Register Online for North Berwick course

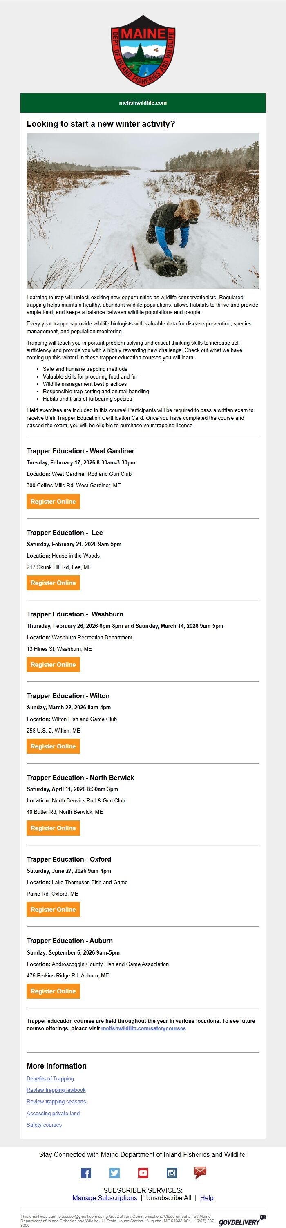click(53, 828)
